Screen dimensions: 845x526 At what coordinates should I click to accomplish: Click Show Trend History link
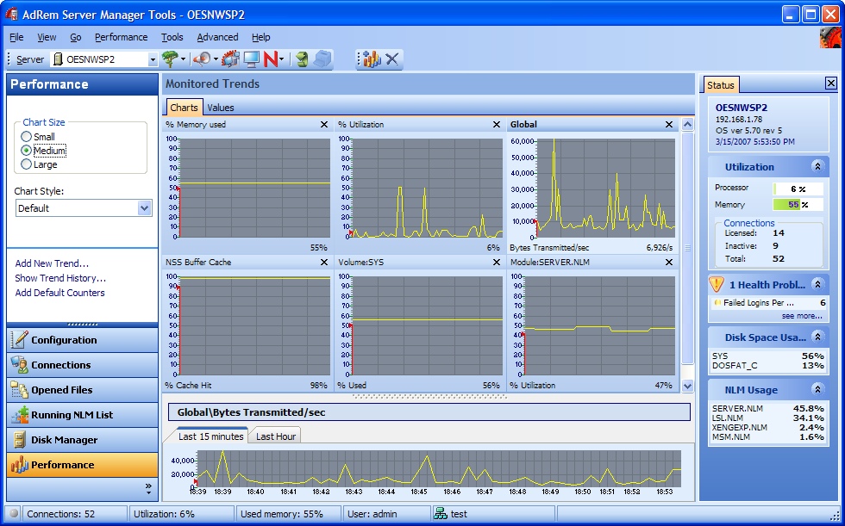pyautogui.click(x=60, y=278)
